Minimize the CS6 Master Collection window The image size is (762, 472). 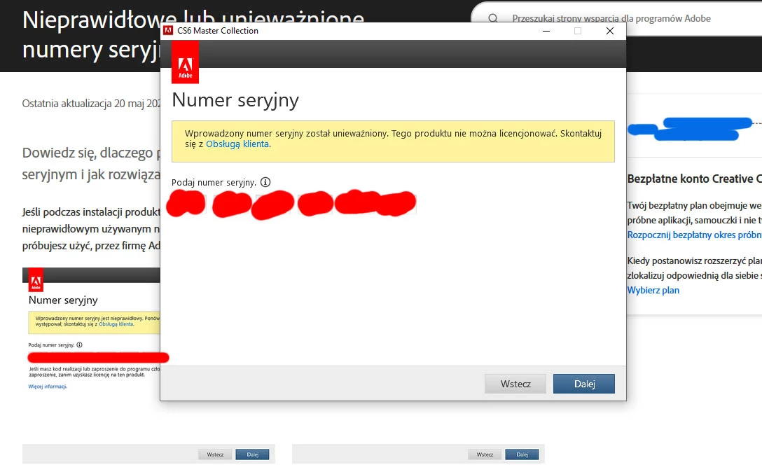546,31
